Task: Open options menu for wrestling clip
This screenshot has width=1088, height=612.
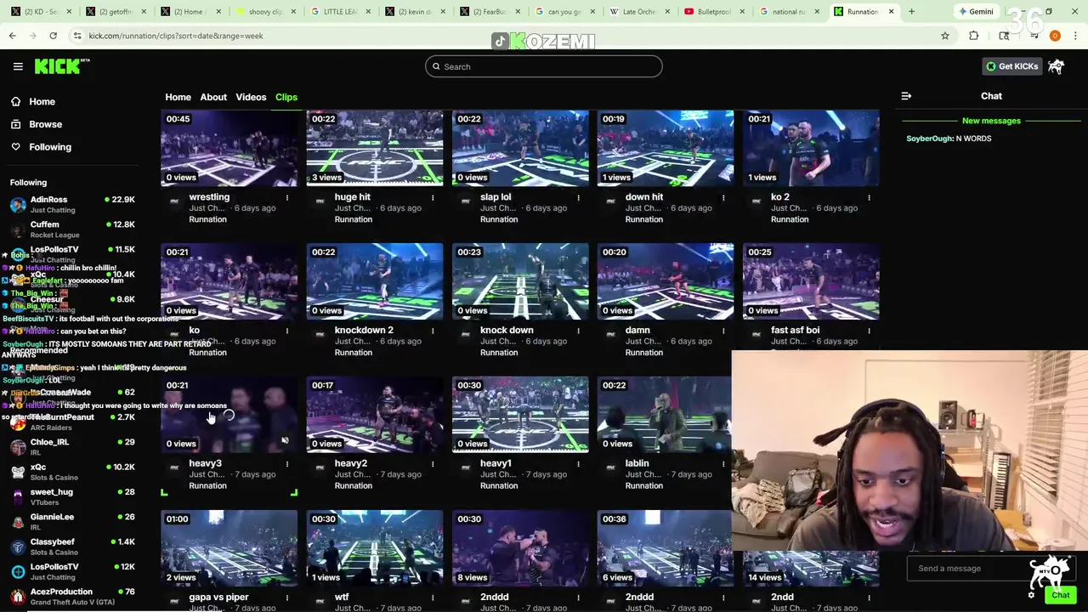Action: (287, 197)
